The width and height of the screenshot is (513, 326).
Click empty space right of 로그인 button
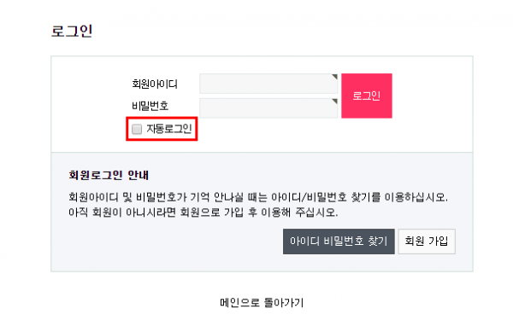432,96
